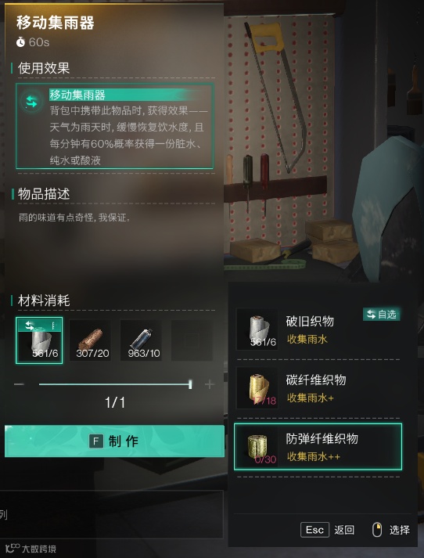Click the 碳纤维织物 roll icon
This screenshot has width=424, height=558.
click(x=257, y=388)
